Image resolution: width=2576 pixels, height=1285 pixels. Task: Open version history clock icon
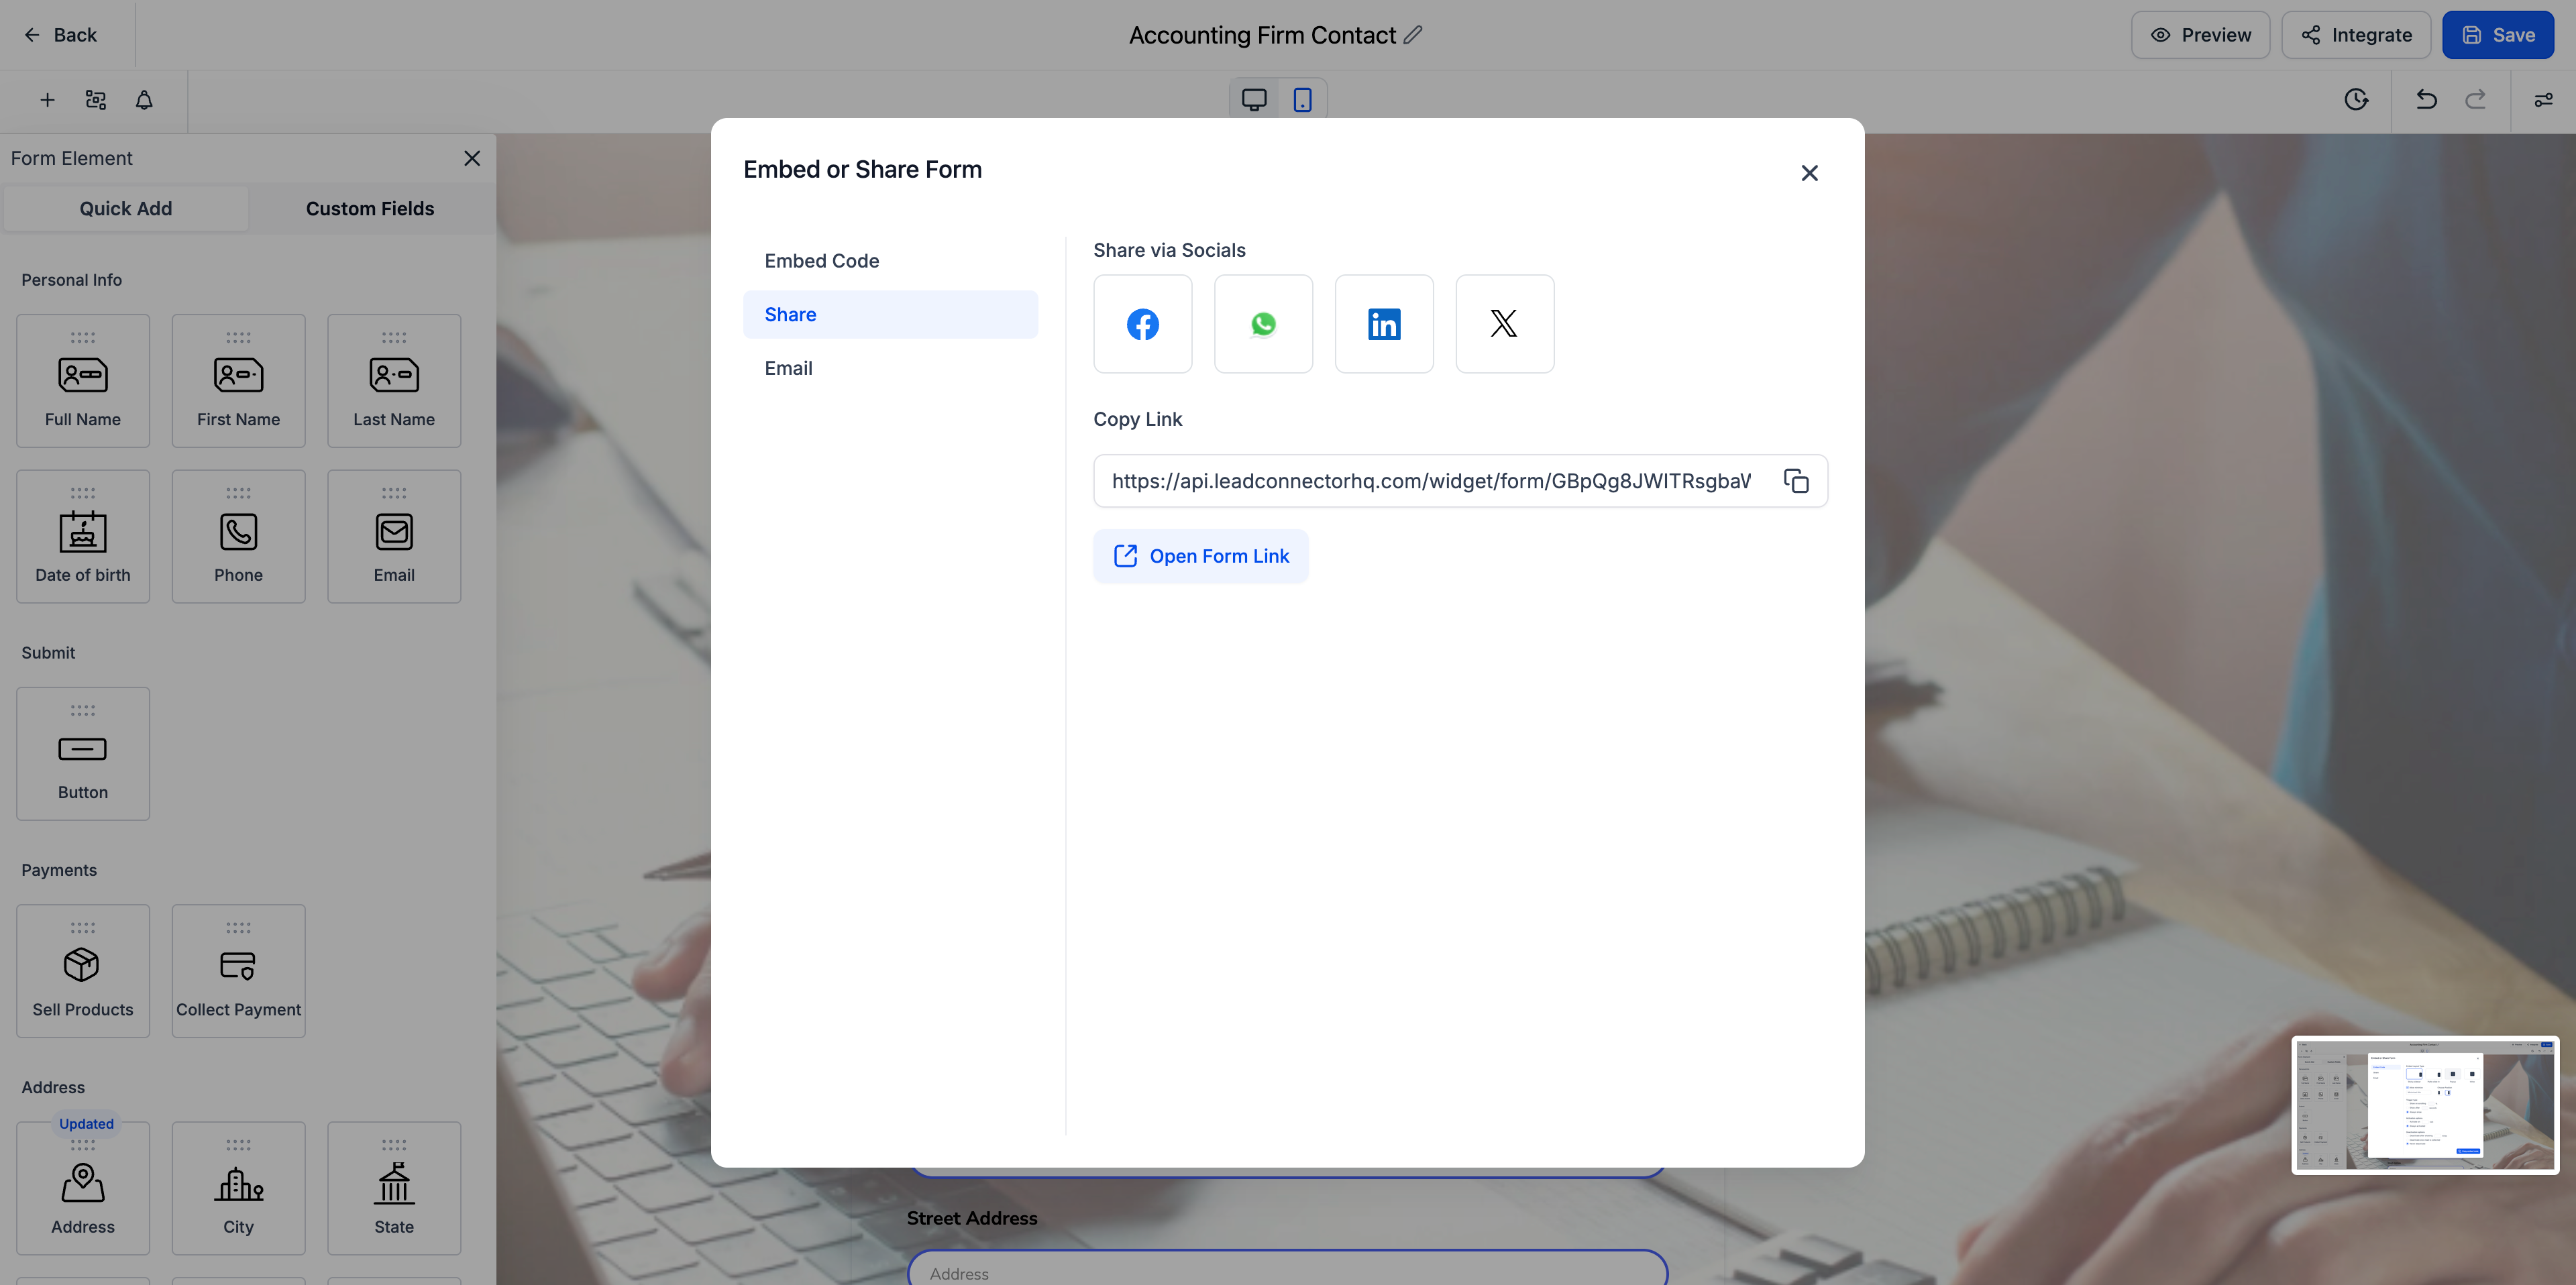(x=2356, y=100)
